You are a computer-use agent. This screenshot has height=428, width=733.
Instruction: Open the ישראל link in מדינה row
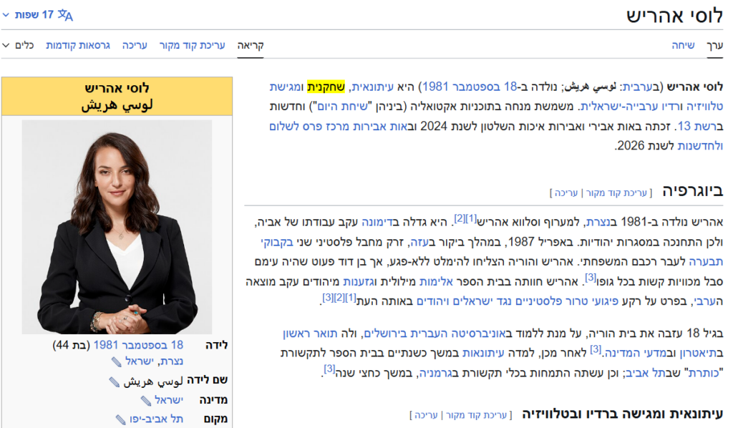tap(169, 400)
